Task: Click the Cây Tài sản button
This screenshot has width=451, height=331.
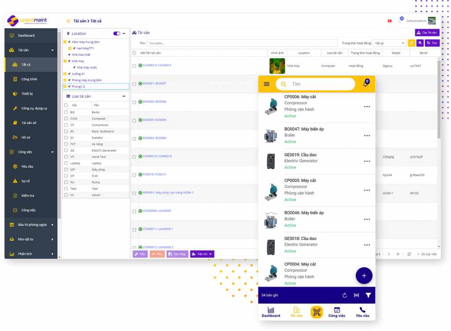Action: point(426,33)
